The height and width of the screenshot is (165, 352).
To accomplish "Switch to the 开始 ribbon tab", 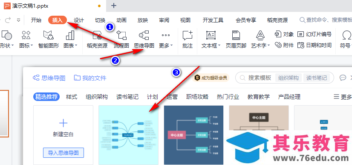I will 36,20.
